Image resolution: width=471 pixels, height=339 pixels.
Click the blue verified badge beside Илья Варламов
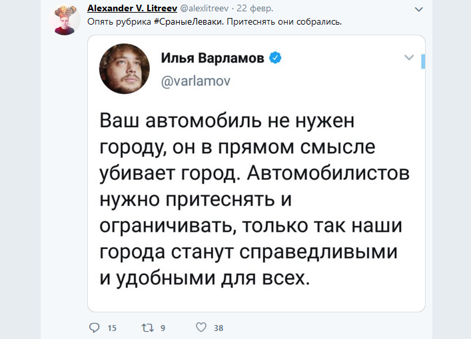(275, 59)
